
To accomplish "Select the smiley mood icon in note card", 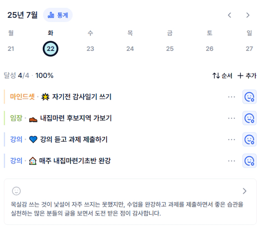I will pyautogui.click(x=16, y=191).
